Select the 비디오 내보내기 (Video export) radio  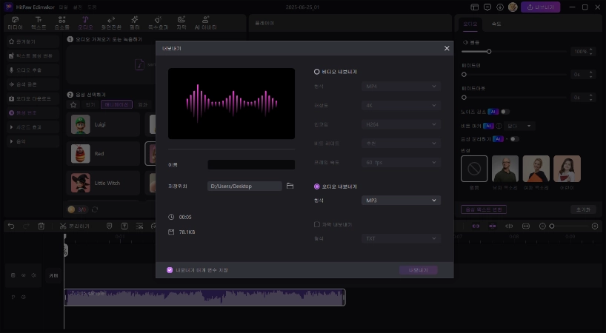tap(316, 72)
